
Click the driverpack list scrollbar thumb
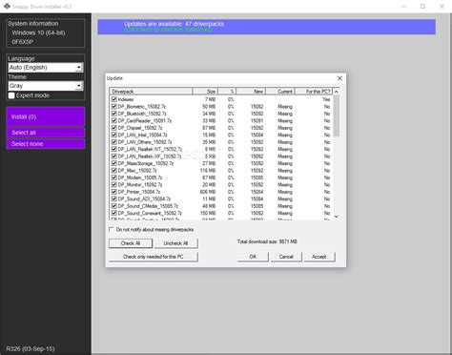tap(337, 115)
